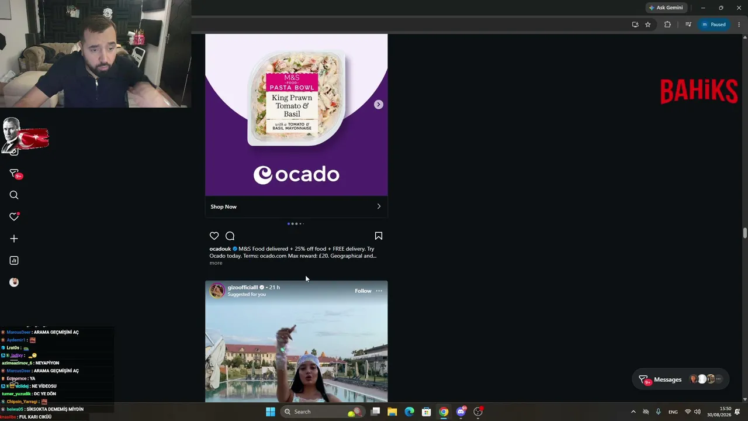Open the Ocado pasta bowl ad image
The image size is (748, 421).
[x=296, y=115]
